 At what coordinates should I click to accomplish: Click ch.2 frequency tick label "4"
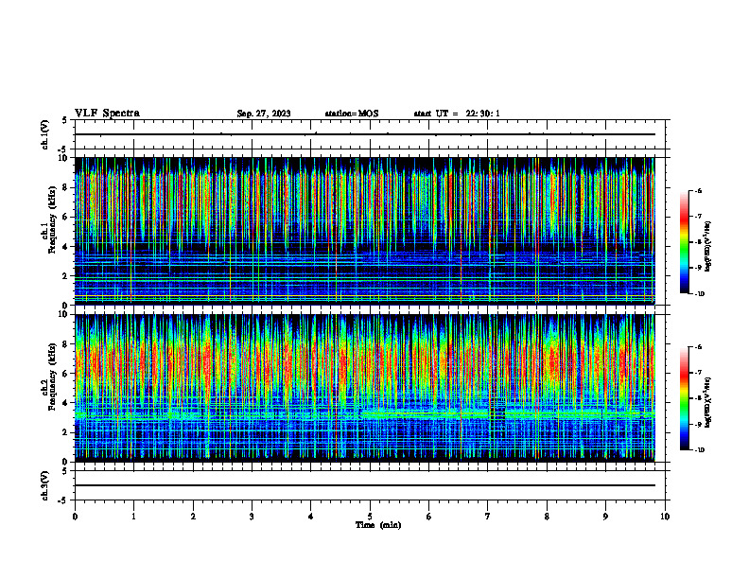point(65,403)
